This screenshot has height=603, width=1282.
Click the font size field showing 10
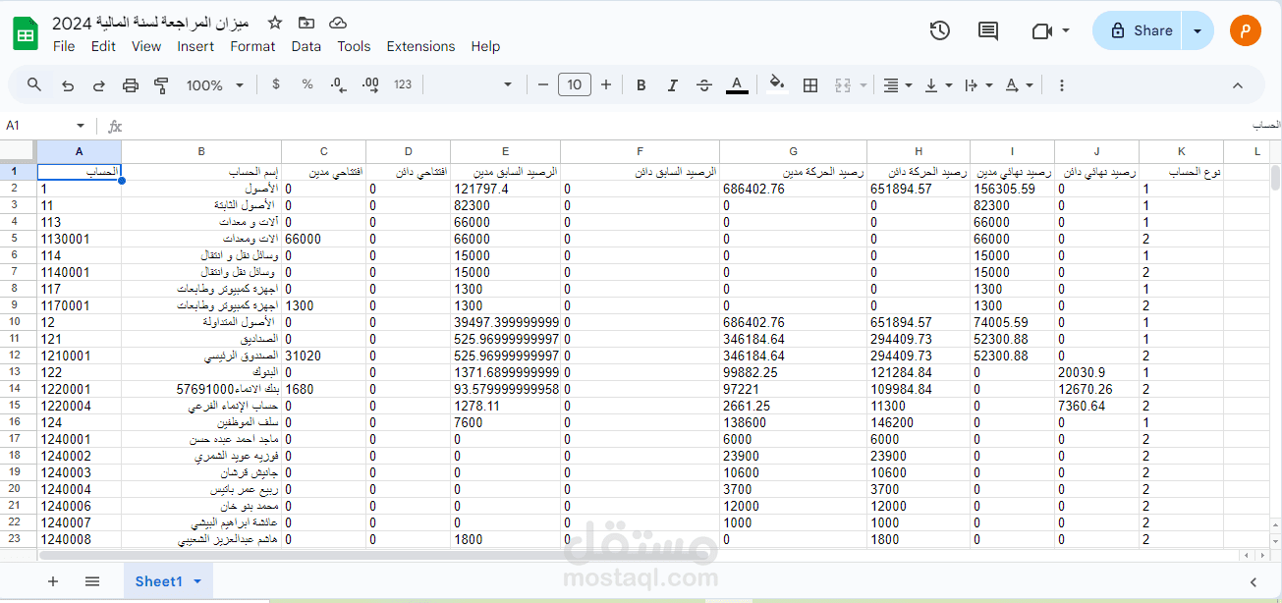click(575, 85)
